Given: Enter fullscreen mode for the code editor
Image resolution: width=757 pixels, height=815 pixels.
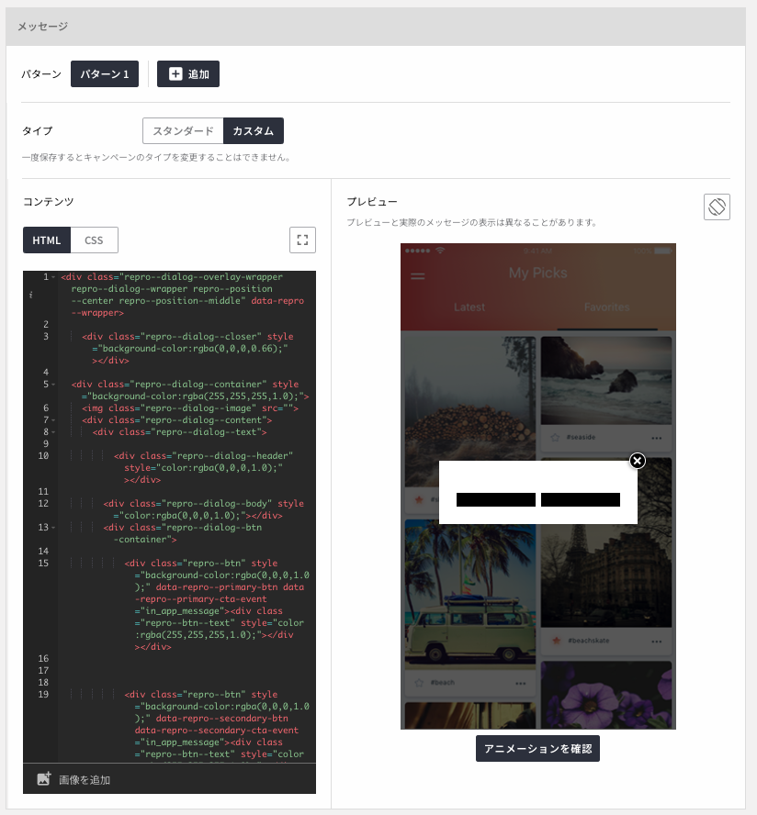Looking at the screenshot, I should 302,240.
